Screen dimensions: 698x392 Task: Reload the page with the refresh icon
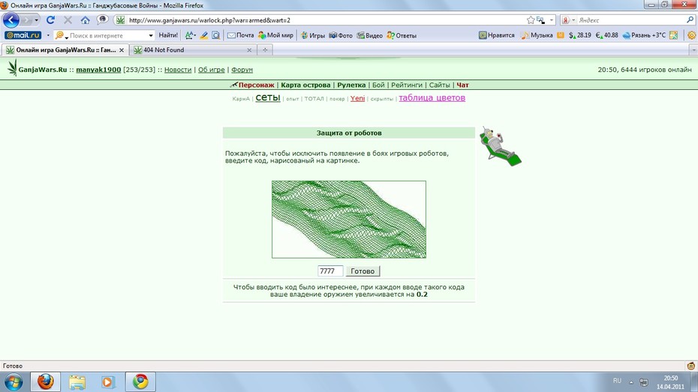(50, 20)
